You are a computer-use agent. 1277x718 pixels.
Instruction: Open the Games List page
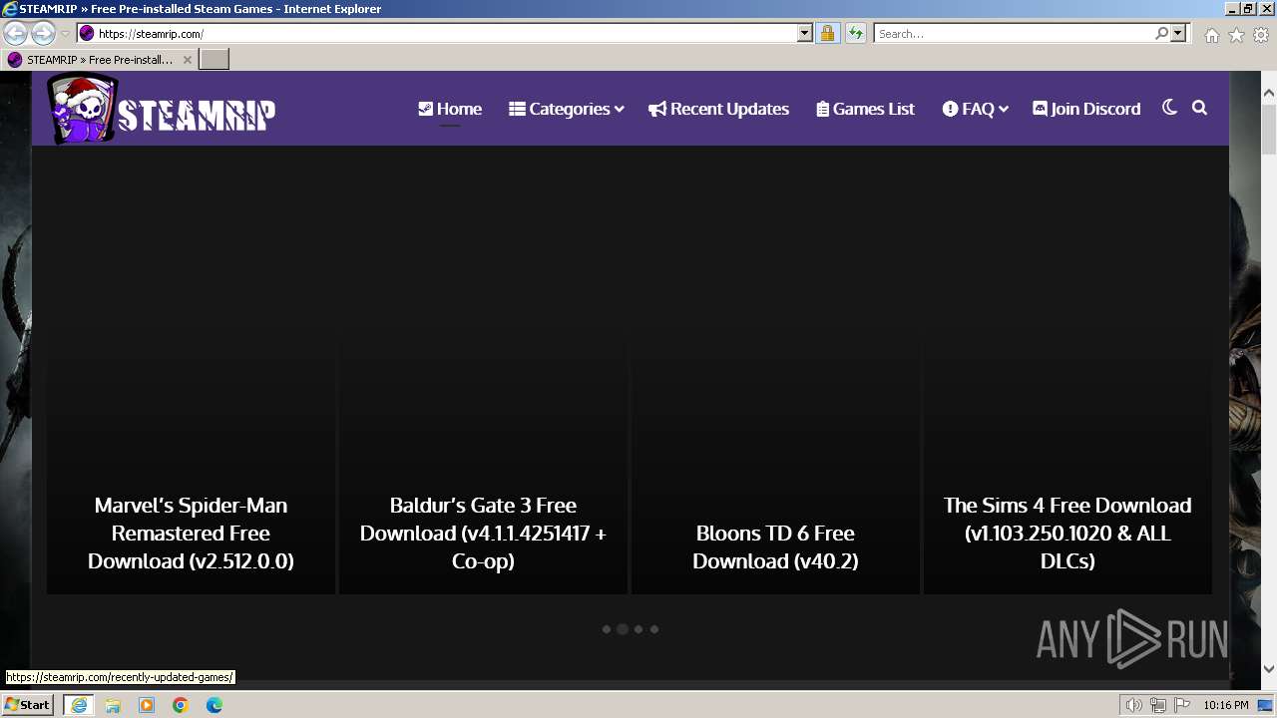(865, 109)
